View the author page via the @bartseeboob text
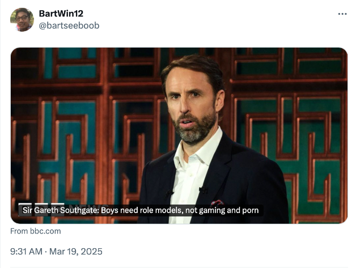 [x=68, y=25]
